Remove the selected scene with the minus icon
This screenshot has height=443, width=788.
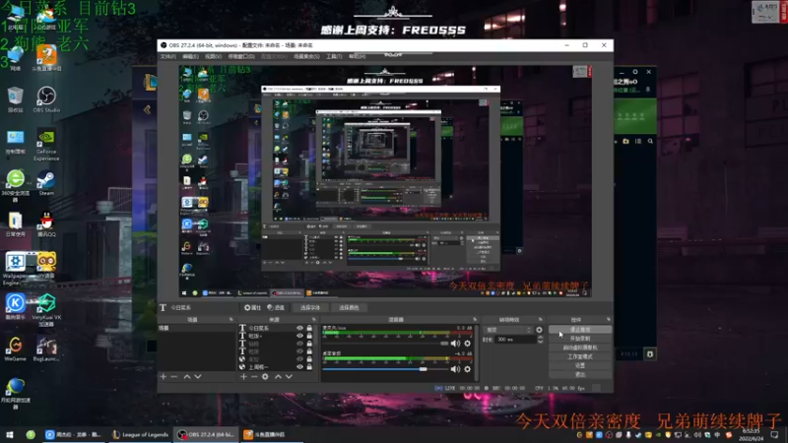coord(174,376)
